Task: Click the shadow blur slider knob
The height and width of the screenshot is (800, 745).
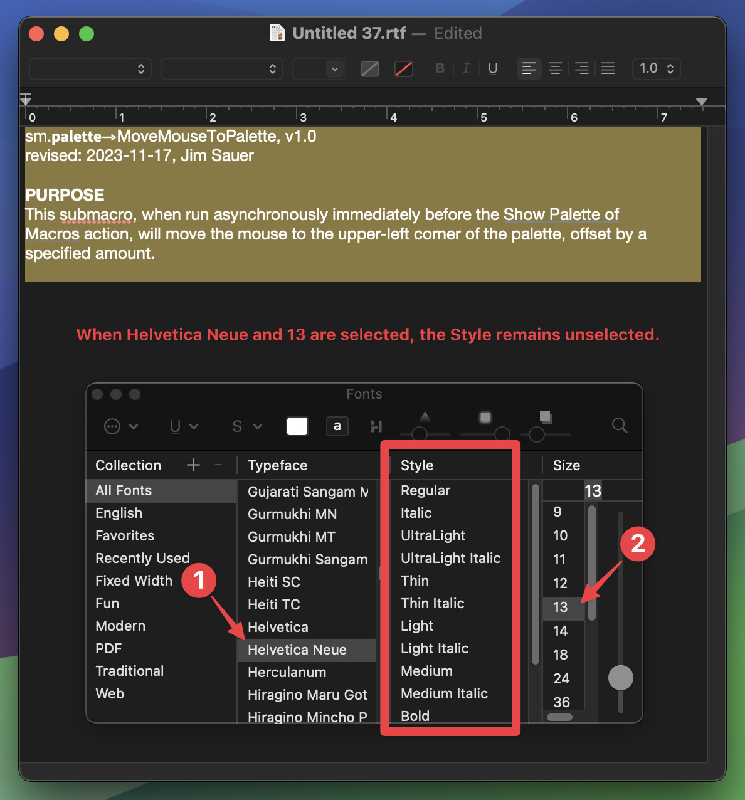Action: (x=502, y=434)
